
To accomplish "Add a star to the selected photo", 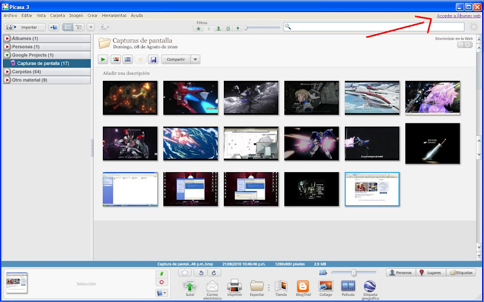I will pyautogui.click(x=185, y=272).
